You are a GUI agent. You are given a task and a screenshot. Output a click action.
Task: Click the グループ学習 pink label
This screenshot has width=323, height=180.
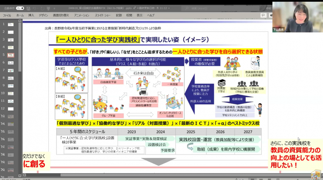pos(108,115)
